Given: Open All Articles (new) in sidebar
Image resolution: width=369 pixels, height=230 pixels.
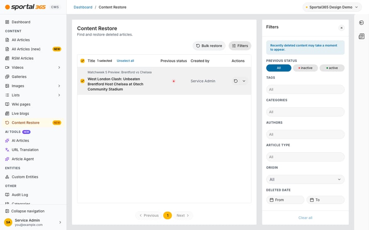Looking at the screenshot, I should tap(33, 49).
